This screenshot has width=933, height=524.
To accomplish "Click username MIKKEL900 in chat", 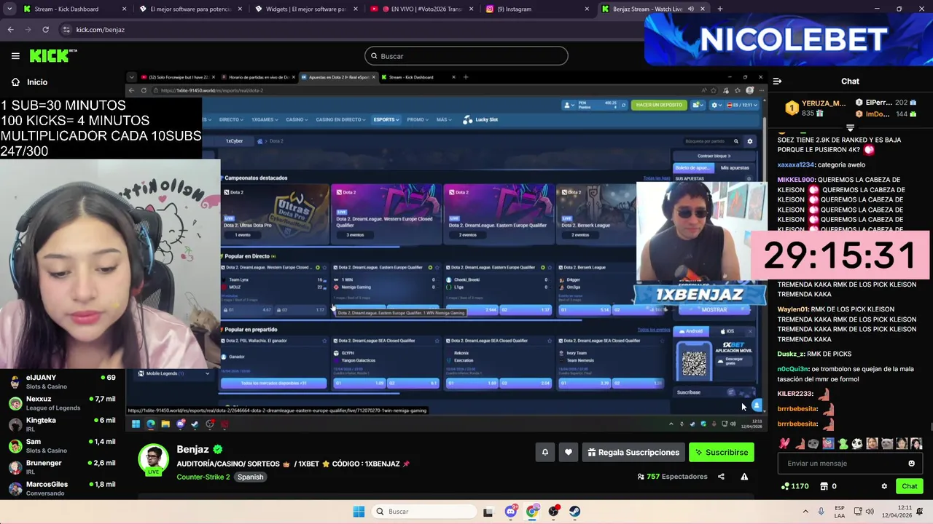I will point(797,180).
